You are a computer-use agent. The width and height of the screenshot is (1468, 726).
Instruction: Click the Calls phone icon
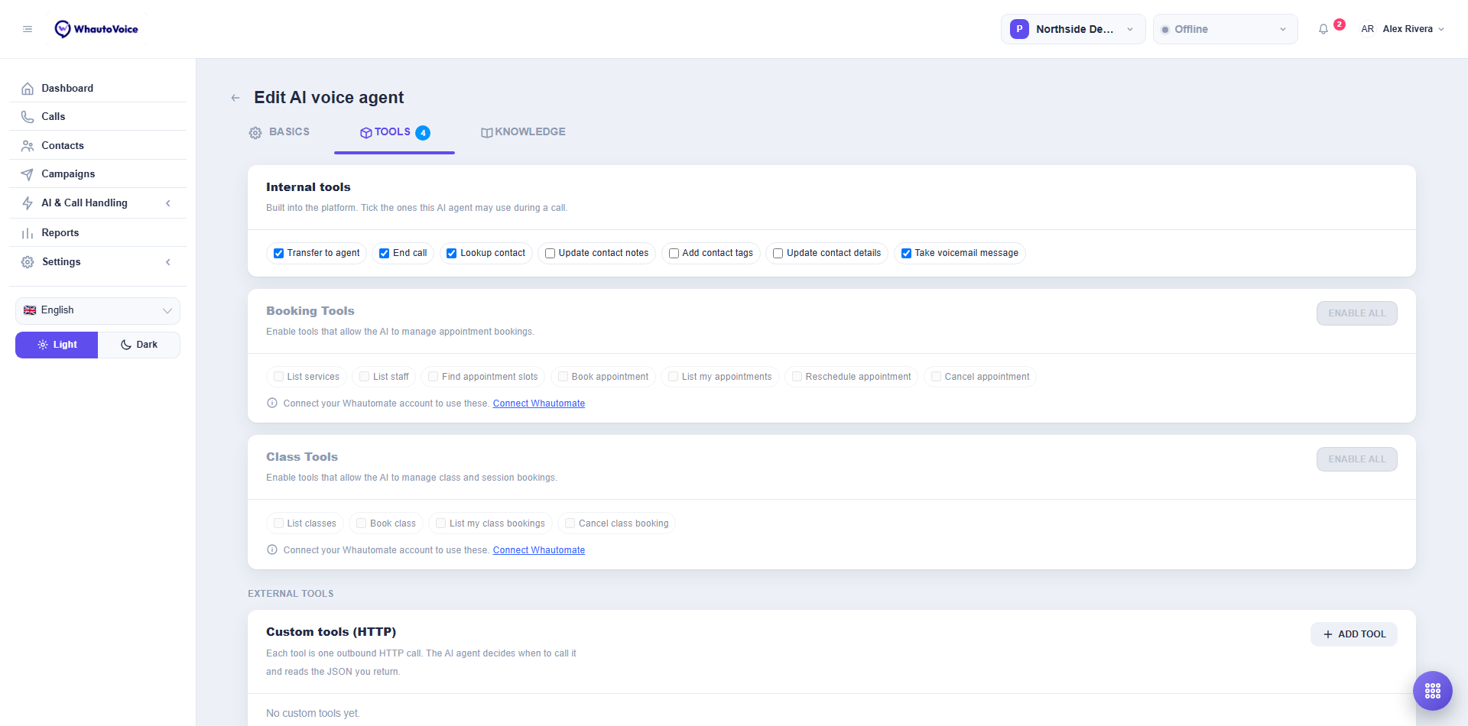pos(28,117)
